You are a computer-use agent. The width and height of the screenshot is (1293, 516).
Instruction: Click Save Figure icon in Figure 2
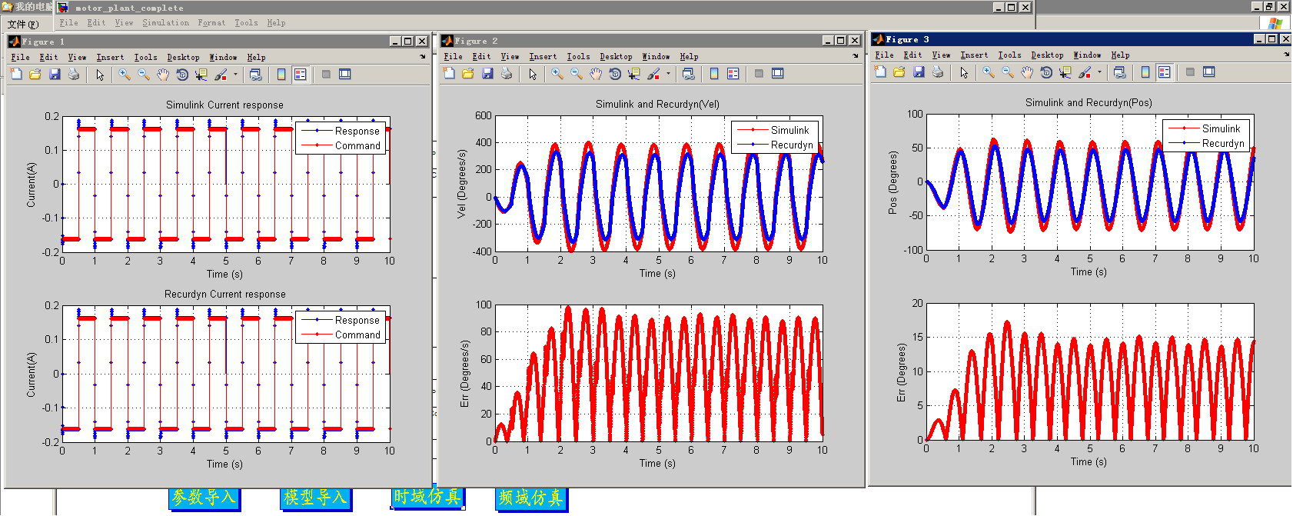coord(487,74)
